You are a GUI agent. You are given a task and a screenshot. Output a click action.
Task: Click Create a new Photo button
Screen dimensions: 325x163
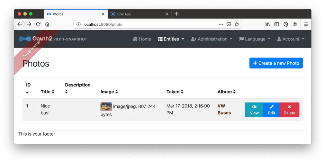pos(276,63)
